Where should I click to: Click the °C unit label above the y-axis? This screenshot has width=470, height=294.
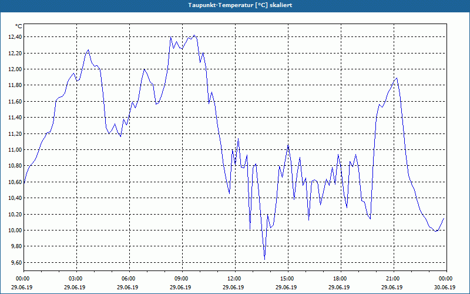pos(19,26)
